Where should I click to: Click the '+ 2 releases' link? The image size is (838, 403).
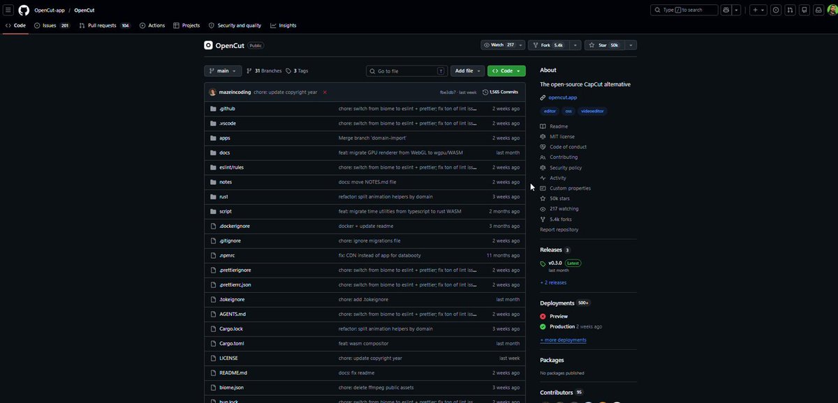tap(553, 282)
